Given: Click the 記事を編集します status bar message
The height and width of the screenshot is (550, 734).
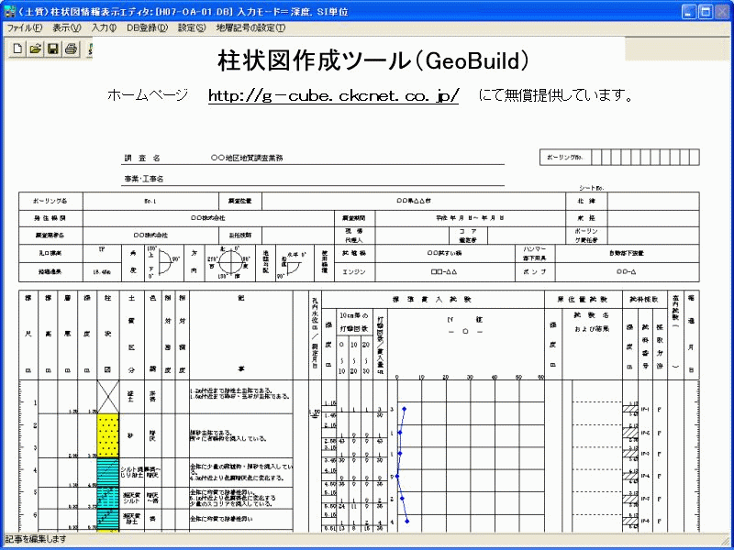Looking at the screenshot, I should click(37, 542).
